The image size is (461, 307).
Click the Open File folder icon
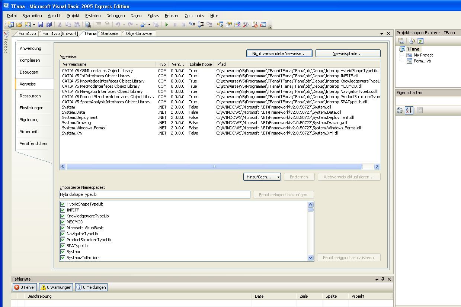click(x=19, y=25)
